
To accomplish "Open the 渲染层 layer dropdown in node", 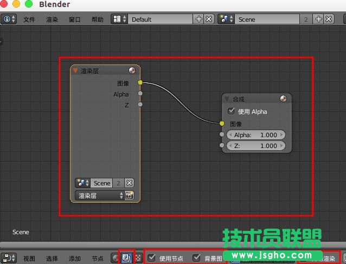I will coord(100,195).
